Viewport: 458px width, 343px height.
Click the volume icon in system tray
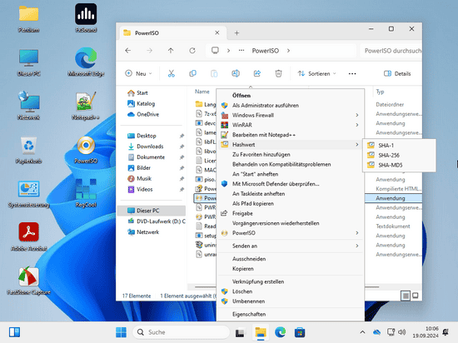coord(402,332)
